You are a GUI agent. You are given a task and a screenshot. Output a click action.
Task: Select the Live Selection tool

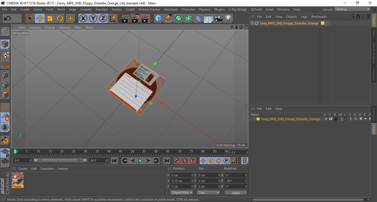[30, 19]
